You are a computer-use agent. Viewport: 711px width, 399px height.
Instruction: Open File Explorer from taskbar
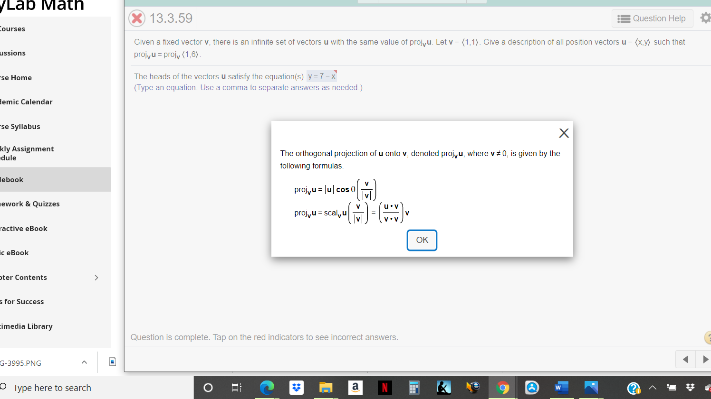326,388
